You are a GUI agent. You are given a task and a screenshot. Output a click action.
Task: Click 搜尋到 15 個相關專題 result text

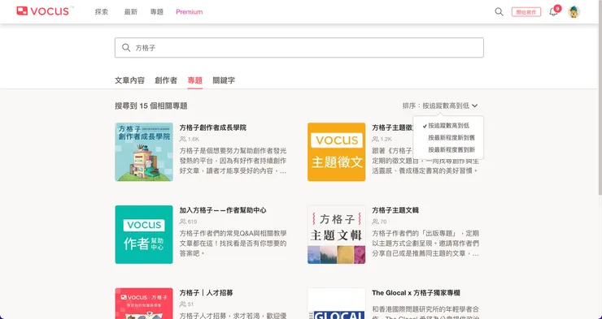(151, 106)
